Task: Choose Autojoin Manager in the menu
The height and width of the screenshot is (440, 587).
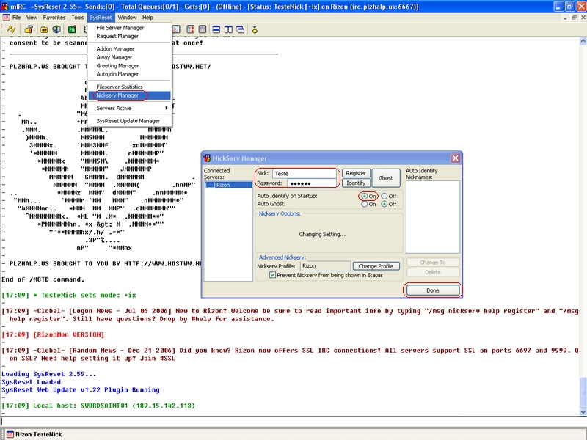Action: 117,74
